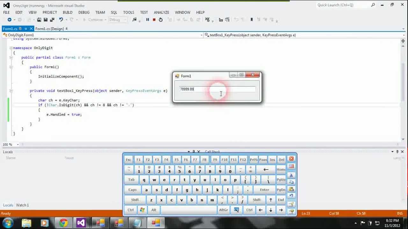Image resolution: width=408 pixels, height=229 pixels.
Task: Open Google Chrome from the taskbar
Action: click(x=63, y=223)
